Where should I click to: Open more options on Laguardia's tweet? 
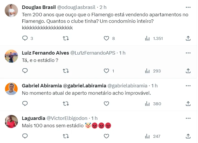(x=188, y=118)
